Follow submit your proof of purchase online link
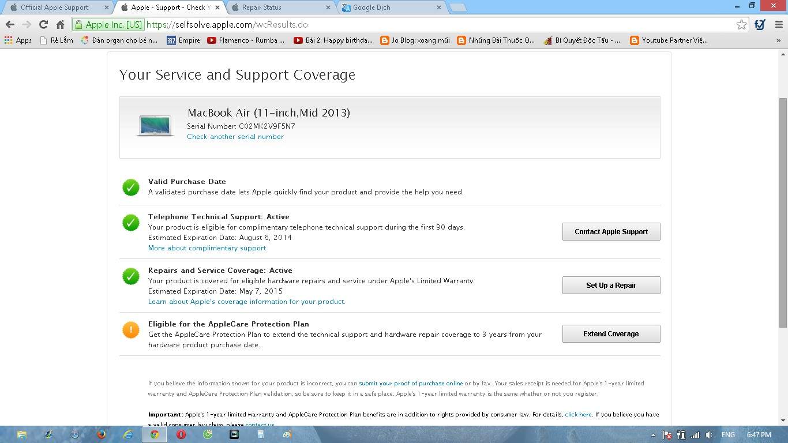 [x=411, y=383]
